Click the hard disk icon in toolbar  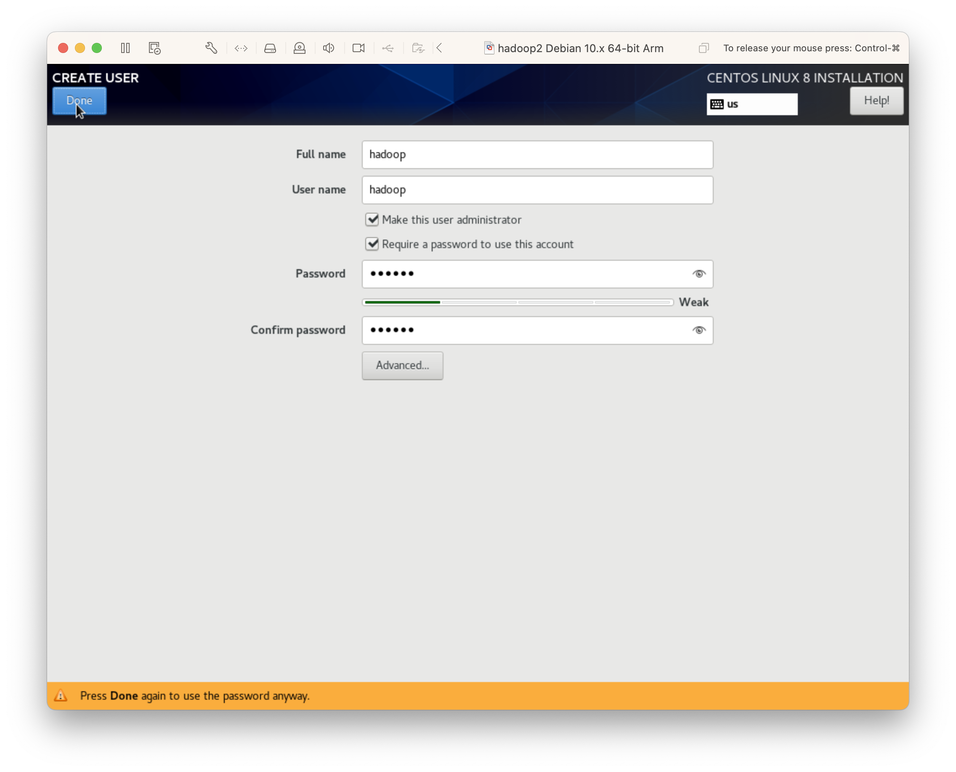click(270, 48)
